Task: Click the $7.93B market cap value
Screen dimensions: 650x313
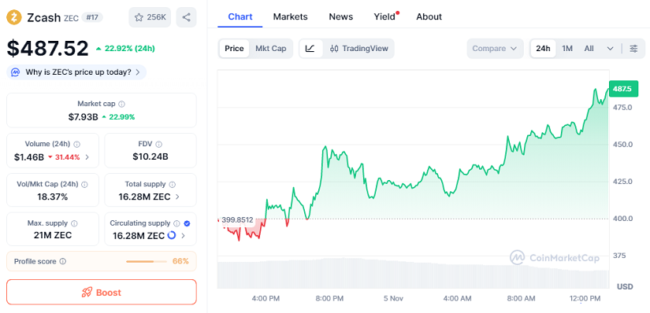Action: pyautogui.click(x=84, y=116)
